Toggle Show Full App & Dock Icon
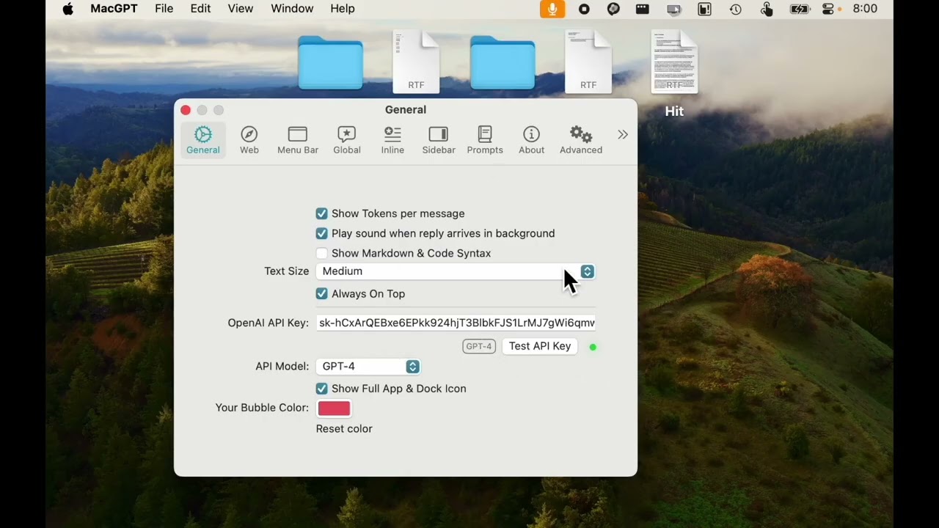The image size is (939, 528). point(321,389)
